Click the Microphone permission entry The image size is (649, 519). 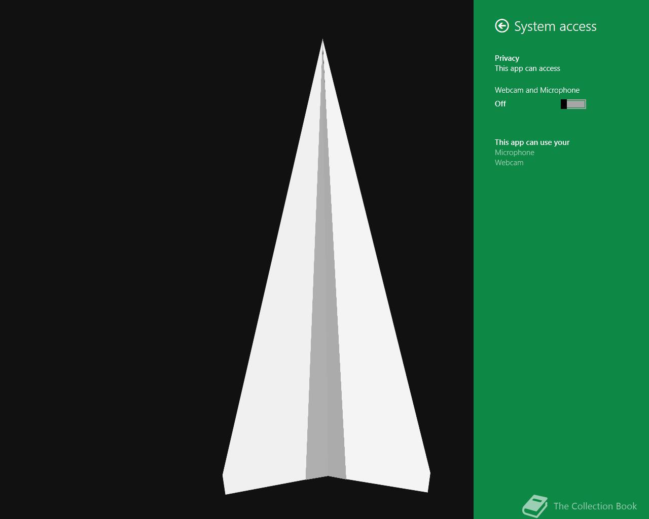point(515,153)
